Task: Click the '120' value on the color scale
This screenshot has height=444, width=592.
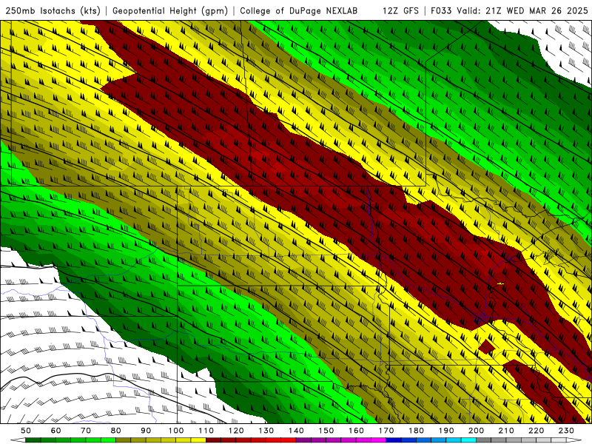Action: (x=236, y=431)
